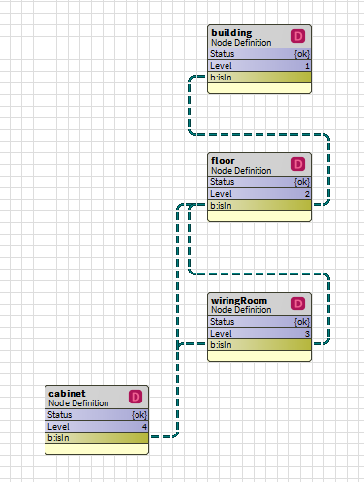Click the Status row of cabinet node
The image size is (364, 482).
coord(97,415)
